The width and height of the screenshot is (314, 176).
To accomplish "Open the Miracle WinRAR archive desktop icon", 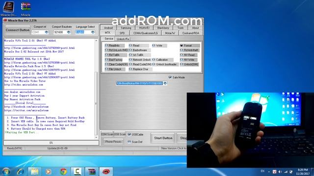I will 26,9.
